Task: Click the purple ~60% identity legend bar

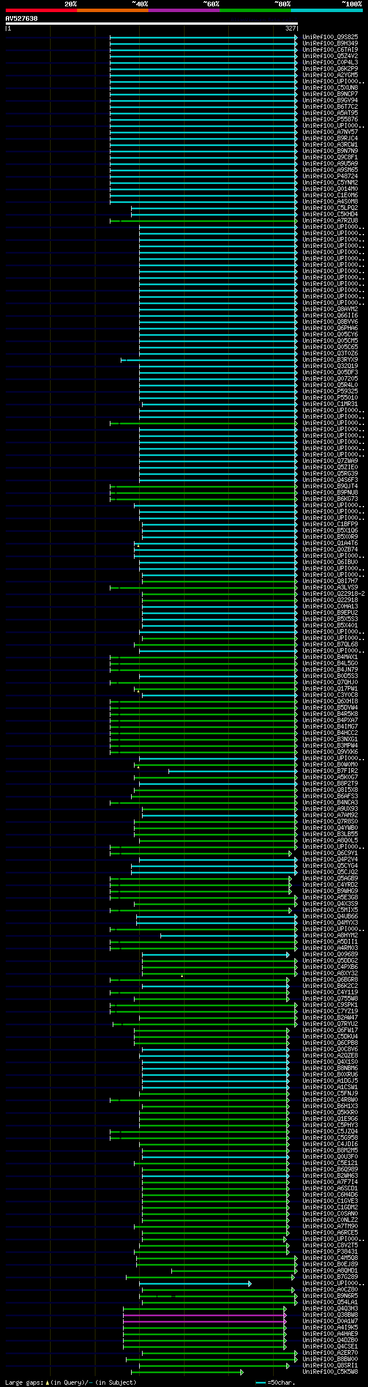Action: point(183,10)
